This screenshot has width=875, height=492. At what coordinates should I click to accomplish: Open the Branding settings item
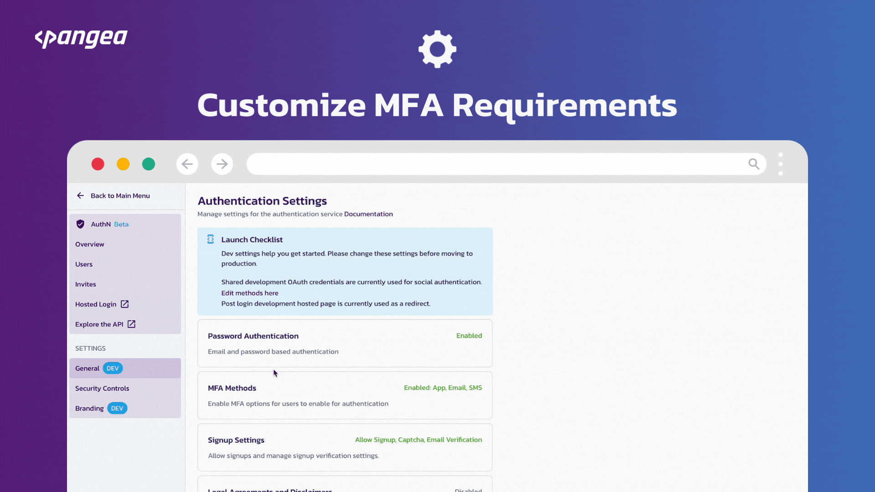(x=125, y=408)
